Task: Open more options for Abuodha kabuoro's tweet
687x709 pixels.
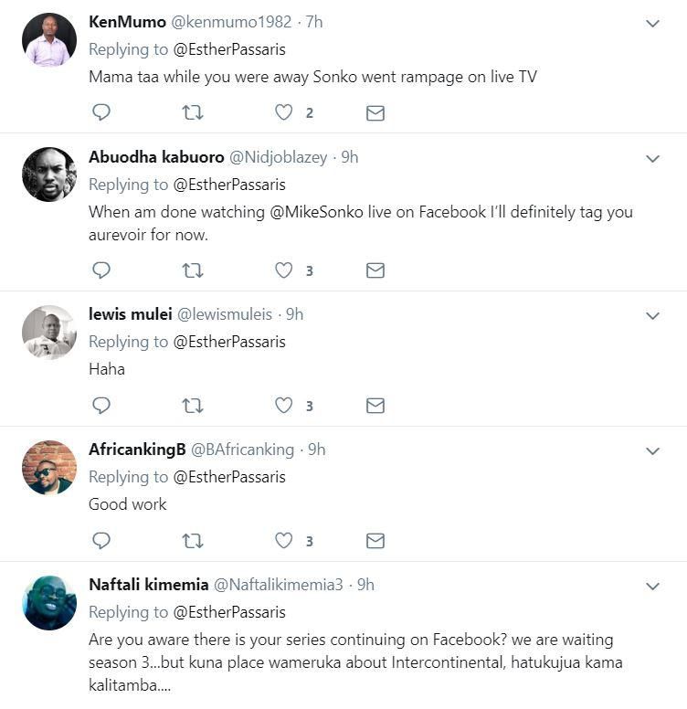Action: [652, 158]
